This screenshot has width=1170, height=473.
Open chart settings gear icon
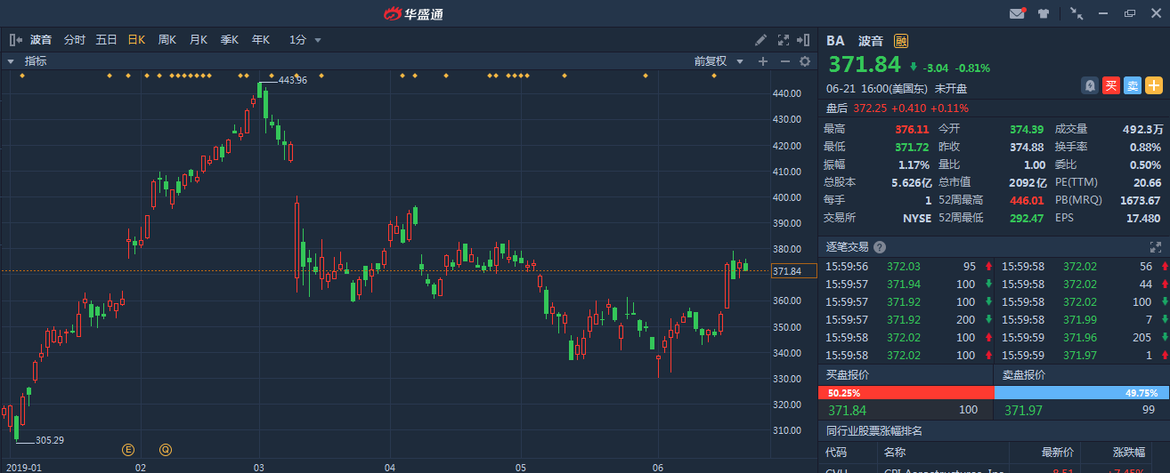(x=805, y=61)
